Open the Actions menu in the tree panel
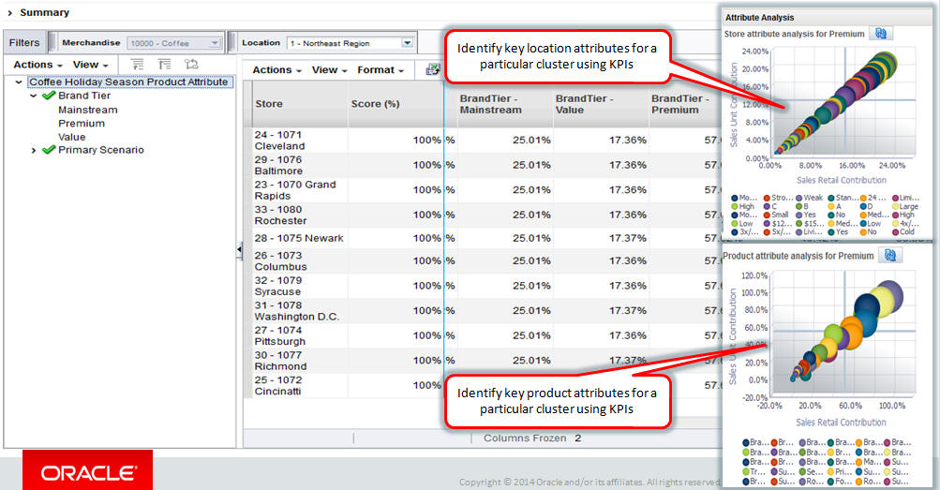The image size is (940, 490). [37, 64]
